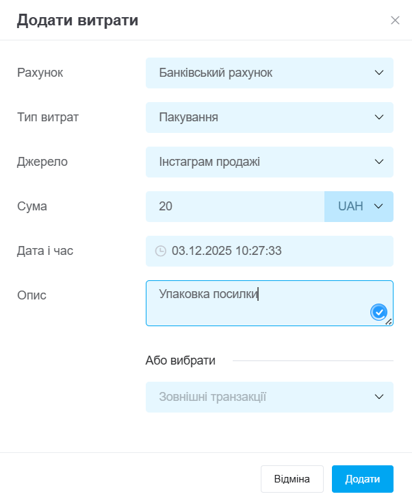Click the blue checkmark icon in description
The image size is (412, 503).
[x=378, y=312]
